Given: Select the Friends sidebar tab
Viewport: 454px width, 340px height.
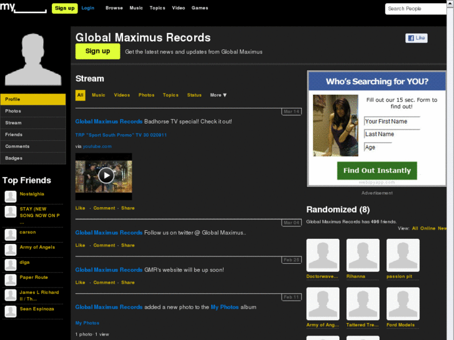Looking at the screenshot, I should pyautogui.click(x=33, y=135).
